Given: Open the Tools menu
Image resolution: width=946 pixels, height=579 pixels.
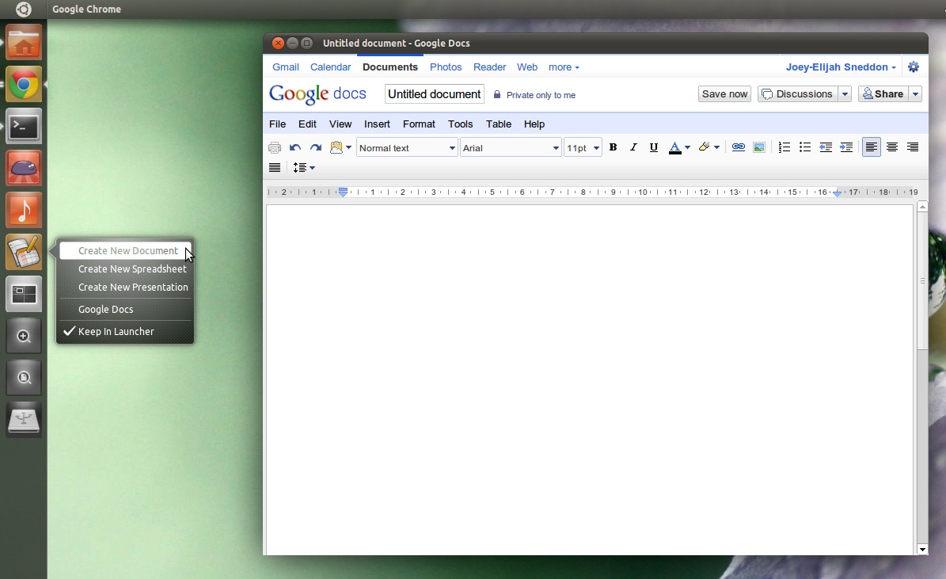Looking at the screenshot, I should pyautogui.click(x=460, y=124).
